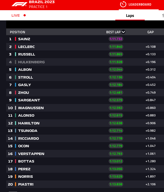Viewport: 164px width, 192px height.
Task: Select the Position column header
Action: point(17,32)
